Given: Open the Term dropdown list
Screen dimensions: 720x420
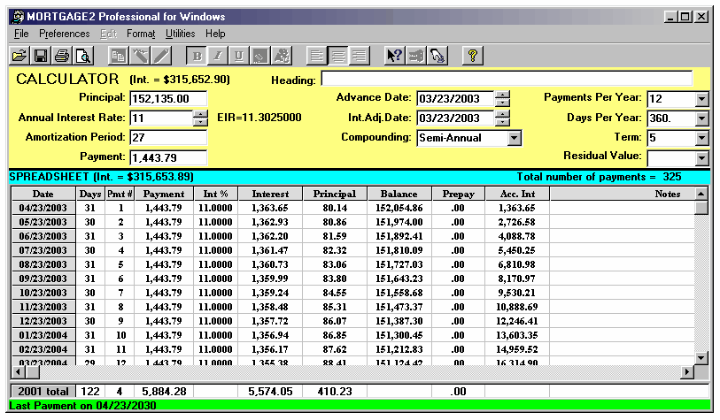Looking at the screenshot, I should tap(701, 138).
